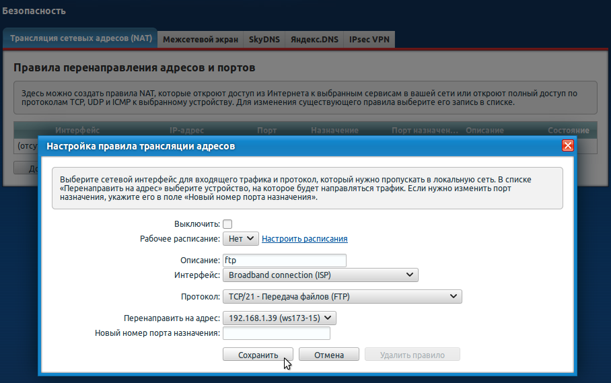Switch to the Межсетевой экран tab
Viewport: 611px width, 383px height.
tap(200, 40)
